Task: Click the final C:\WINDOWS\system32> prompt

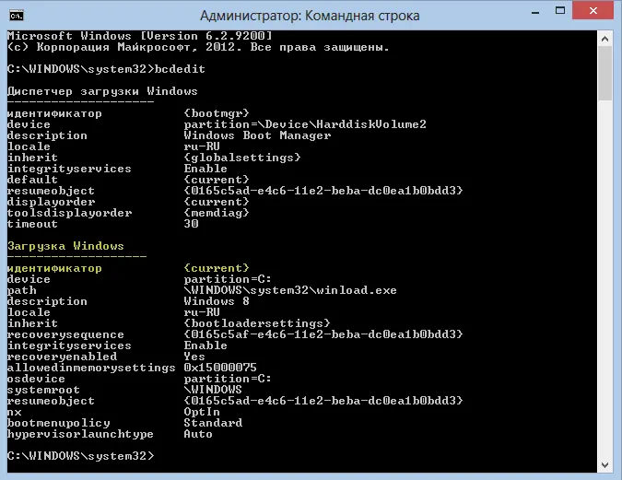Action: pos(80,456)
